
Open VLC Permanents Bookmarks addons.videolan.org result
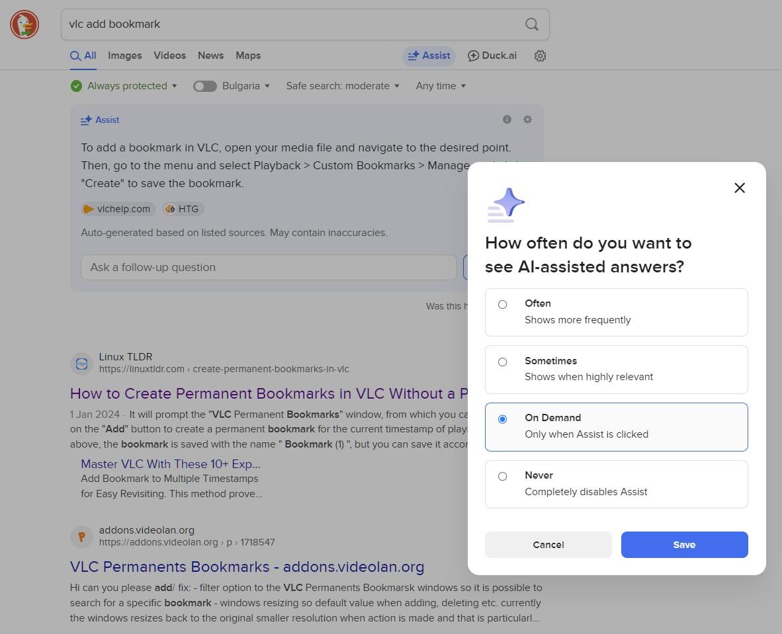coord(247,567)
